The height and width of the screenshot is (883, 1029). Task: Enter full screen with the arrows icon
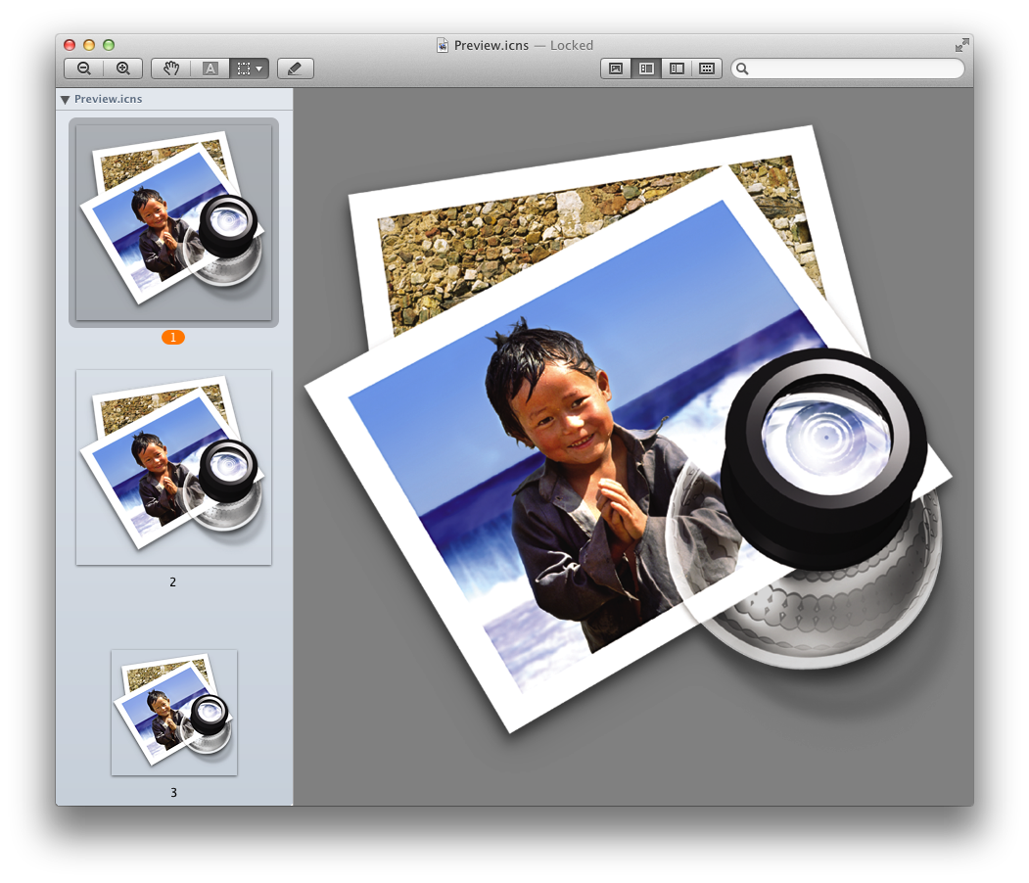(961, 45)
